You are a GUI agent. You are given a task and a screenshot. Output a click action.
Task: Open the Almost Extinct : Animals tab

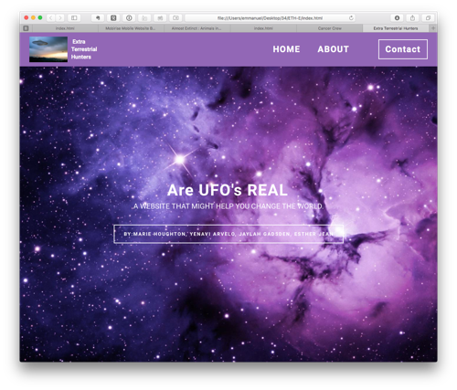click(197, 28)
